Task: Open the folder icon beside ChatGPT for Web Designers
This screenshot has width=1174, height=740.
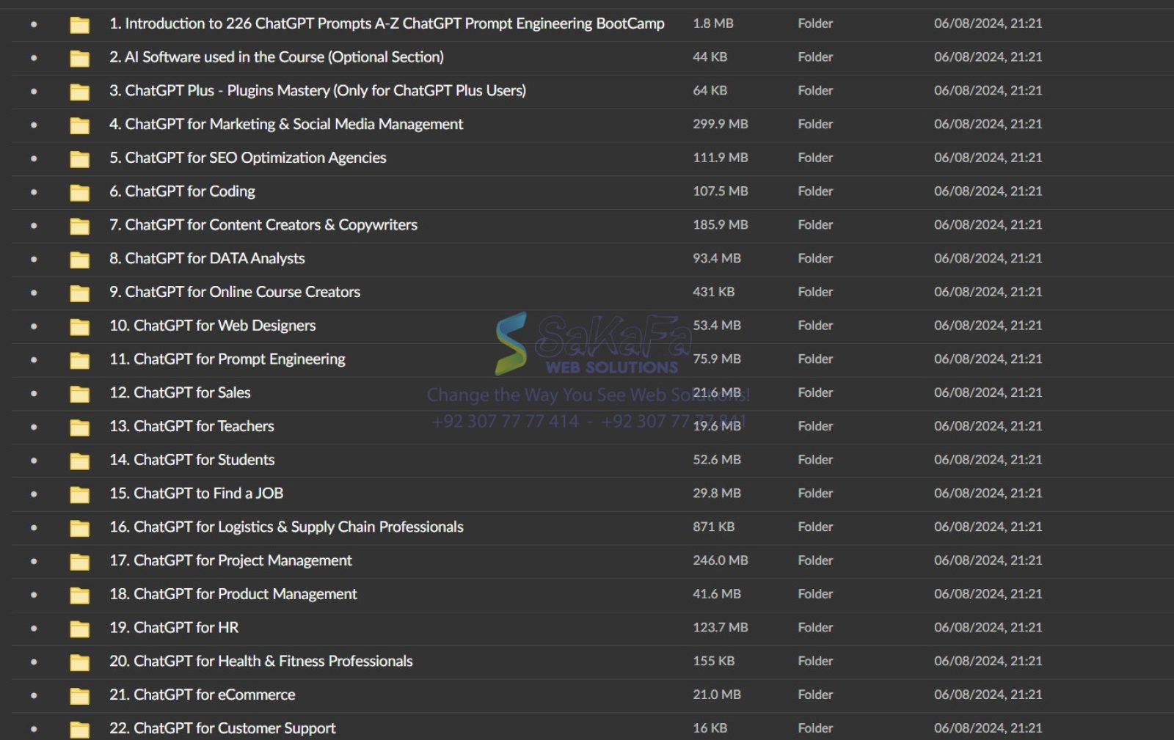Action: [79, 326]
